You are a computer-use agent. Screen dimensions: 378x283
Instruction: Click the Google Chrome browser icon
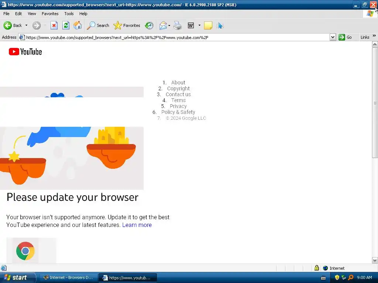point(25,251)
